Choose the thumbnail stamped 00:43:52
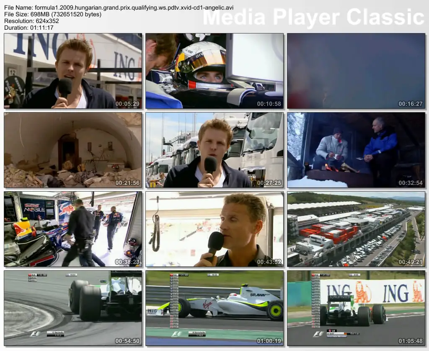429x351 pixels. pyautogui.click(x=214, y=229)
